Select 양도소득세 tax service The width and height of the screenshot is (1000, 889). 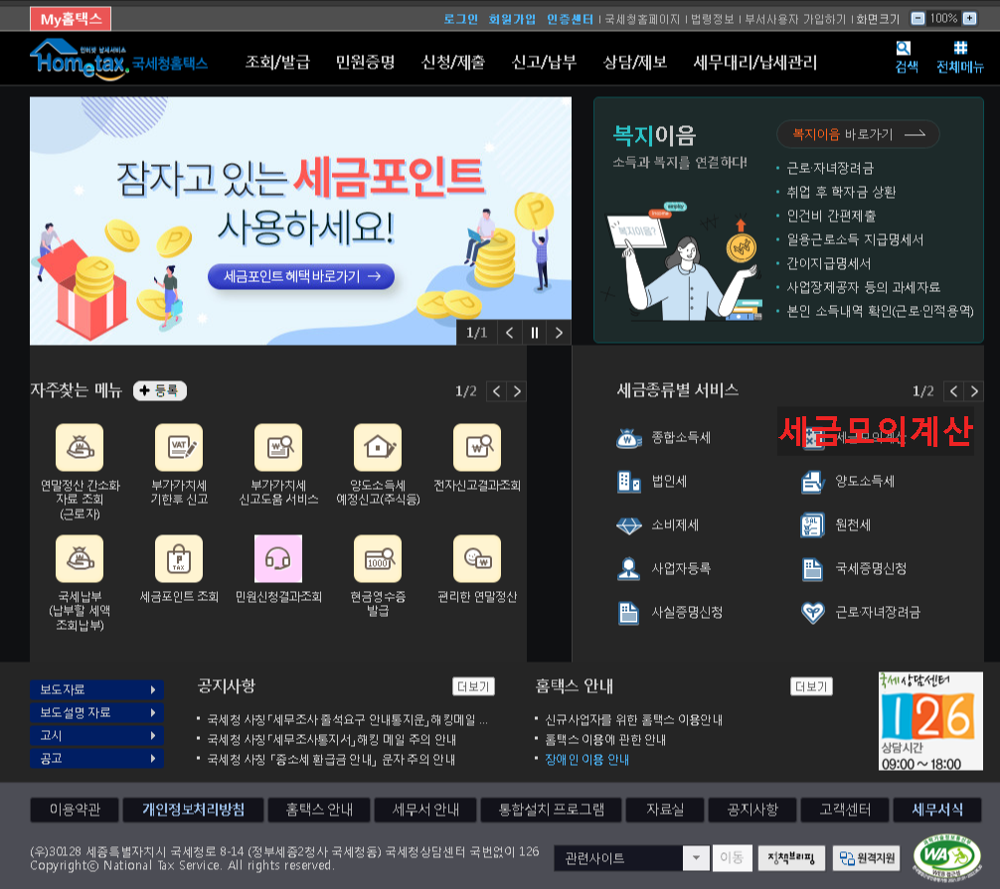point(848,482)
